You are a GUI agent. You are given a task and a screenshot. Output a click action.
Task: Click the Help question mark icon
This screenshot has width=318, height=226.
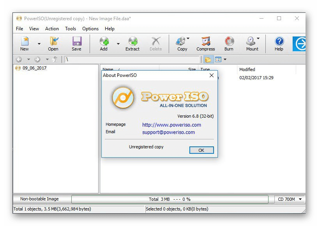tap(279, 41)
